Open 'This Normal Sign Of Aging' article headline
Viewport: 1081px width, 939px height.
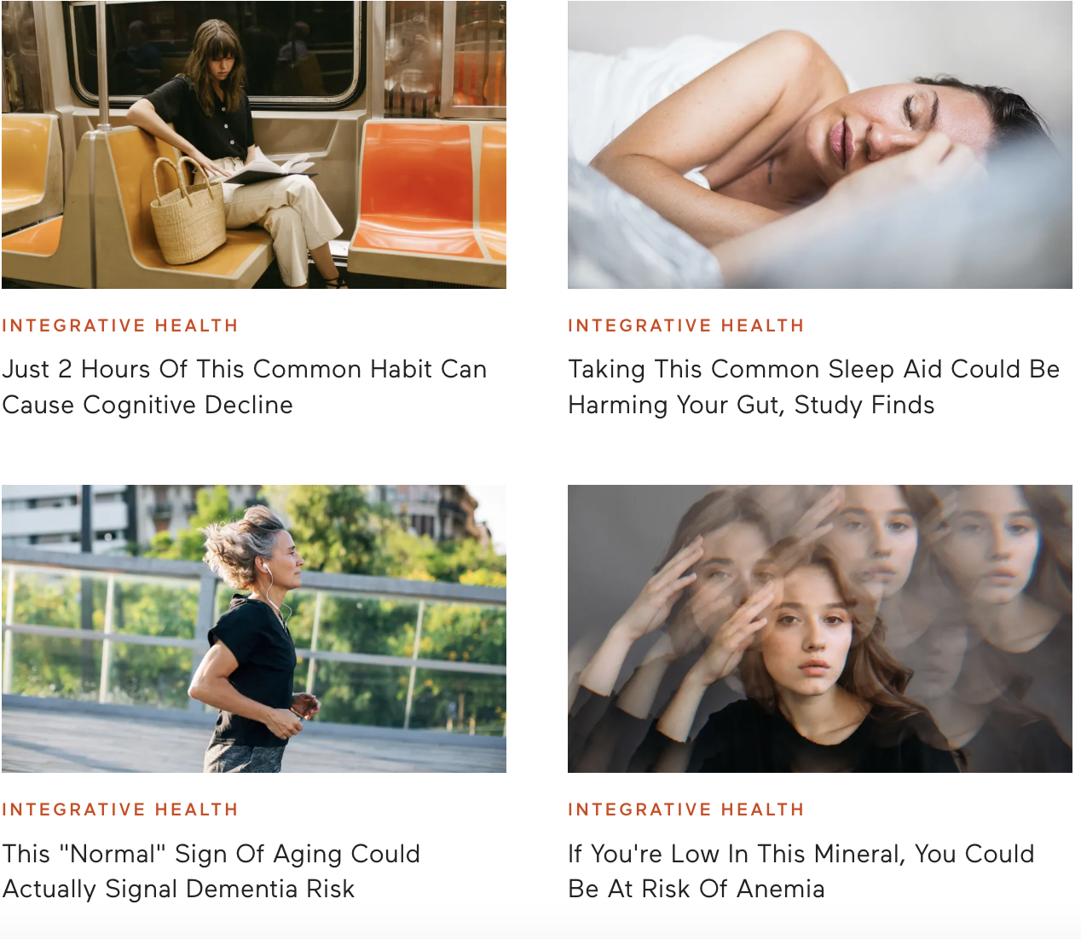click(x=211, y=871)
